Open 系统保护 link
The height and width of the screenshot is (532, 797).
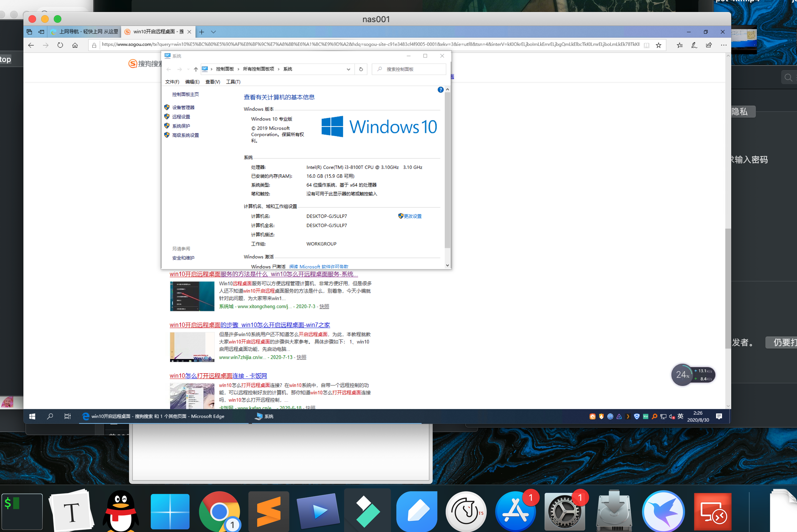pos(181,126)
